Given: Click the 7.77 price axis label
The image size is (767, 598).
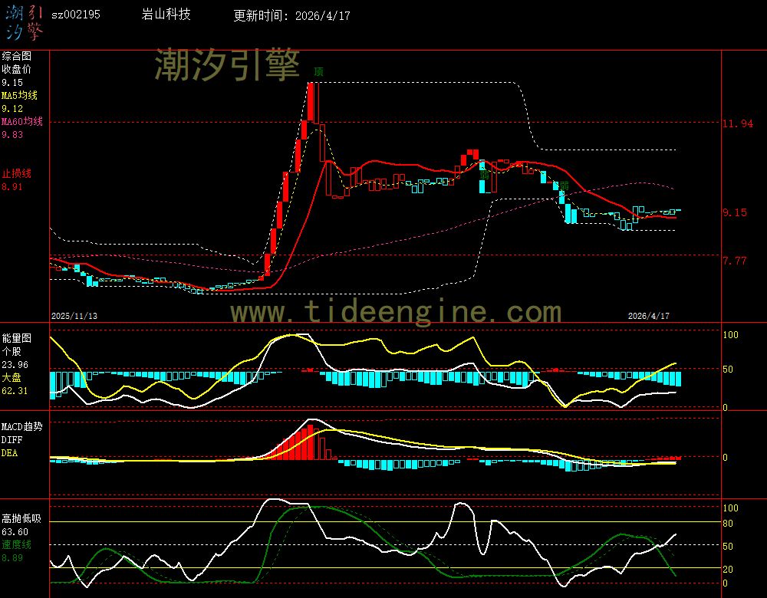Looking at the screenshot, I should click(734, 261).
